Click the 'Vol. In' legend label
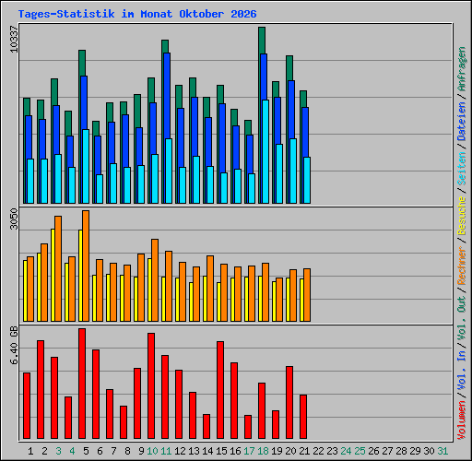This screenshot has height=461, width=472. (x=462, y=371)
